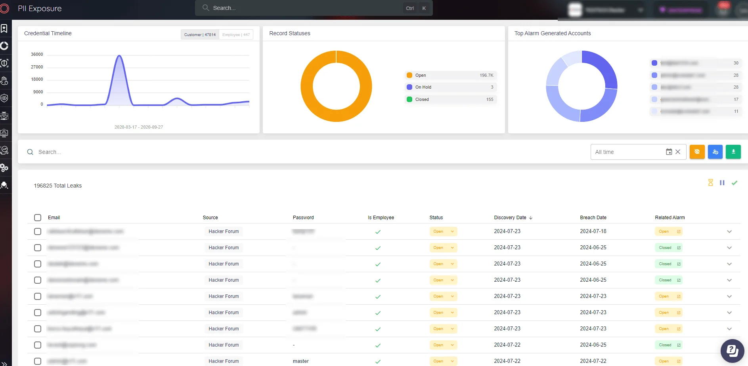Image resolution: width=748 pixels, height=366 pixels.
Task: Click the blue pause bars status icon
Action: point(722,183)
